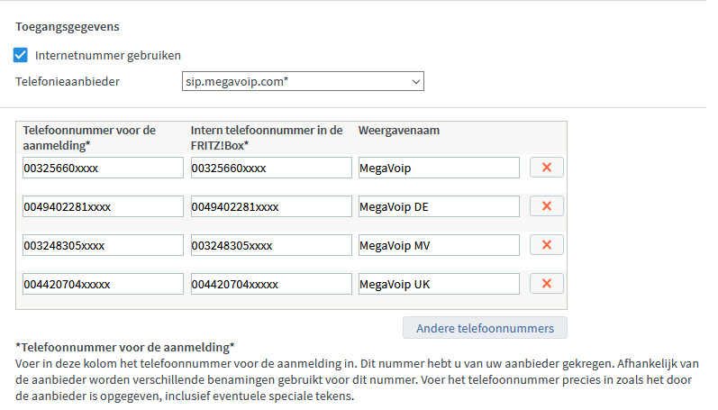
Task: Edit login number field 0049402281xxxx
Action: point(104,206)
